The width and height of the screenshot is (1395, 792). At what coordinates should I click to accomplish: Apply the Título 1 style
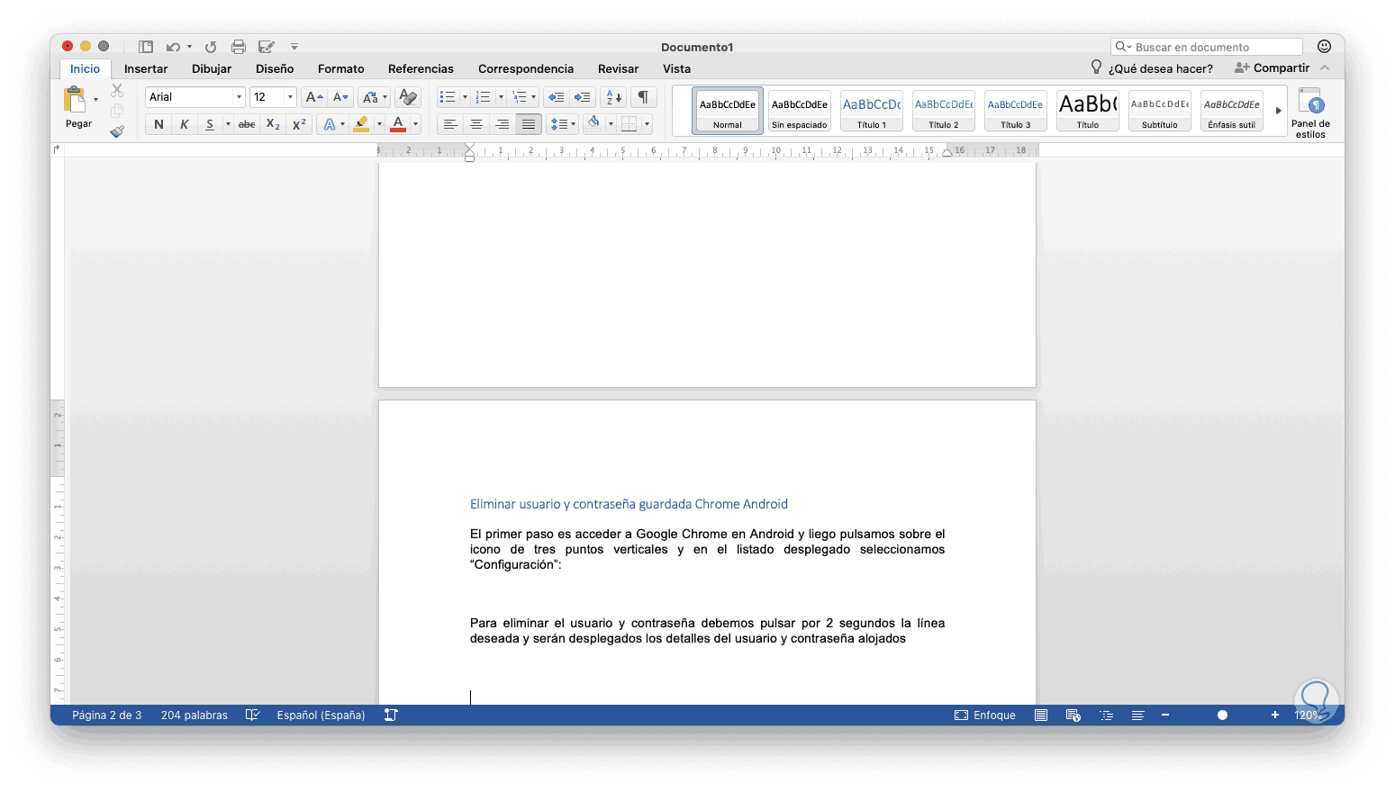click(x=872, y=111)
